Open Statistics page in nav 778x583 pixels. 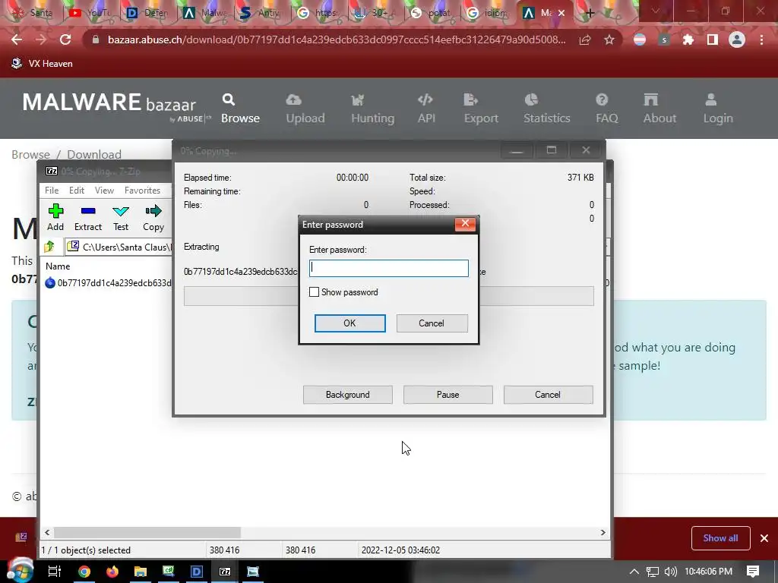pyautogui.click(x=547, y=109)
